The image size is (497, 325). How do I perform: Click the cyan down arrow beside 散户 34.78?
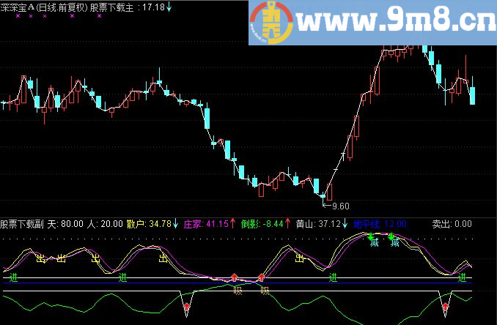[176, 224]
